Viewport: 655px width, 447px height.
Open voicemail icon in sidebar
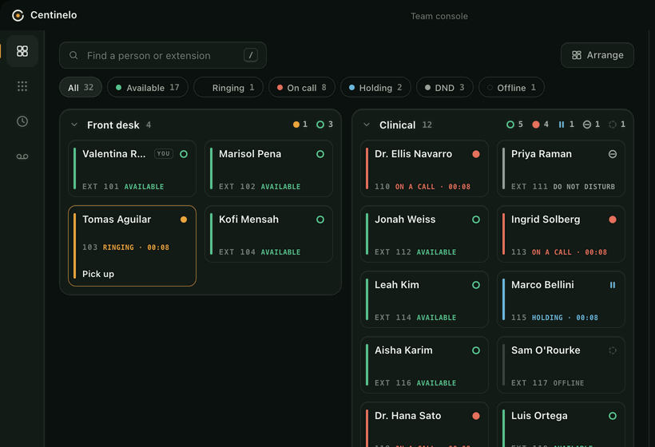pos(22,156)
